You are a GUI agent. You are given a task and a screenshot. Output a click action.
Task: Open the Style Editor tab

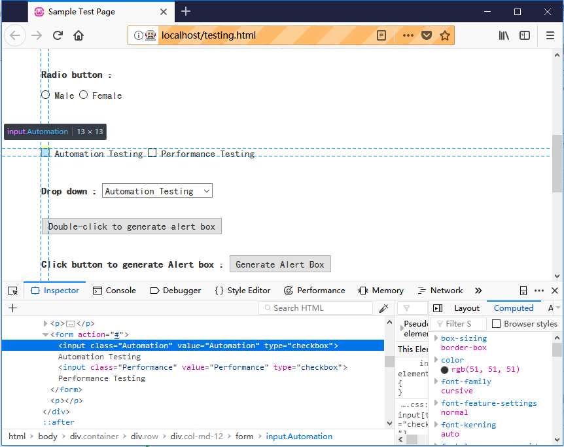tap(243, 291)
